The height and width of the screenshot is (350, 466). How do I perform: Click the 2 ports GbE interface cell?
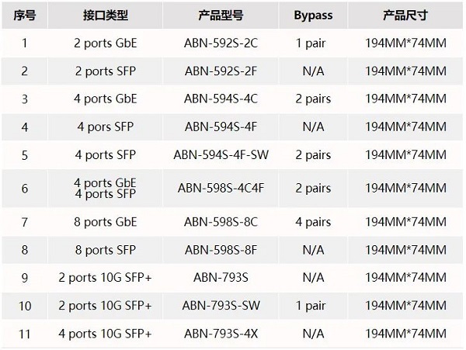(x=106, y=43)
